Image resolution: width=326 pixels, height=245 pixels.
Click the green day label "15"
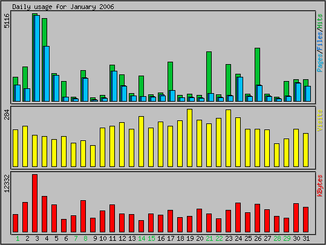tap(151, 238)
